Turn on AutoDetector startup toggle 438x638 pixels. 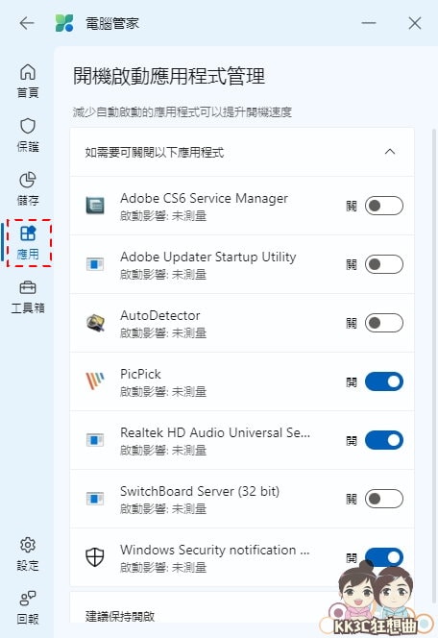384,323
